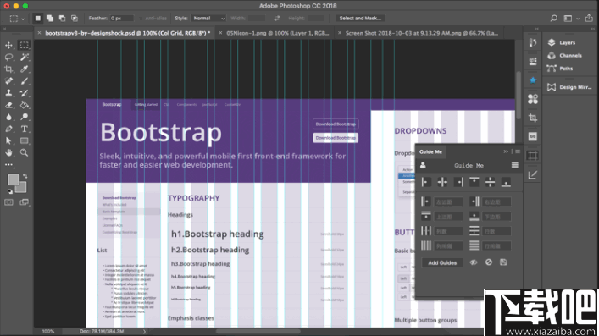
Task: Swap foreground and background colors
Action: (25, 176)
